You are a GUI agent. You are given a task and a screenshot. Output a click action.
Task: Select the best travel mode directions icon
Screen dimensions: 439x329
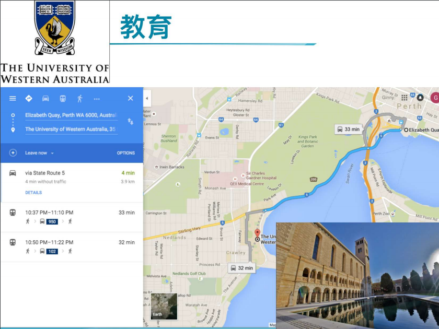click(29, 99)
